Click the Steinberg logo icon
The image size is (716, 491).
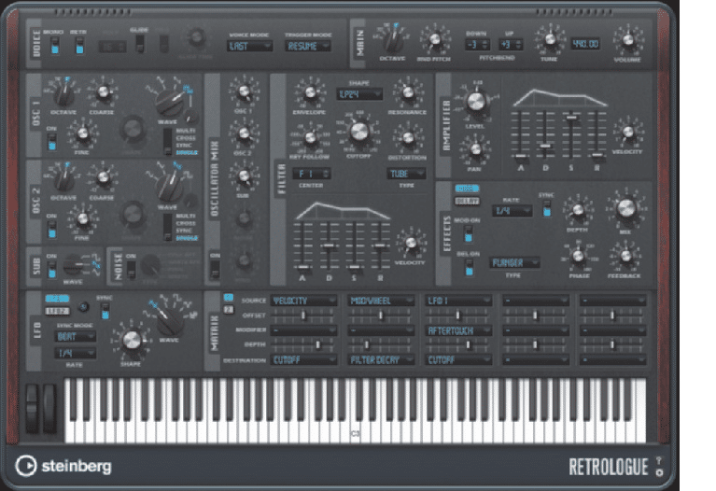tap(25, 466)
